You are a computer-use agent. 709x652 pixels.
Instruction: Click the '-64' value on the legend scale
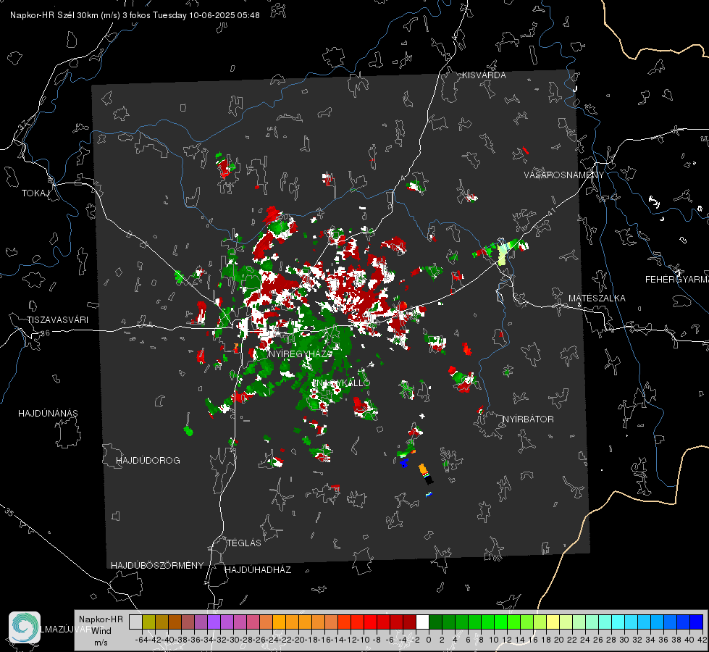point(141,640)
